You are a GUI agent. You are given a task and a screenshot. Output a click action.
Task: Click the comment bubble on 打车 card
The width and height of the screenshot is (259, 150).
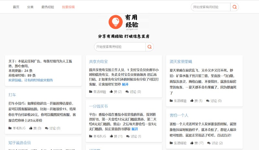point(47,128)
